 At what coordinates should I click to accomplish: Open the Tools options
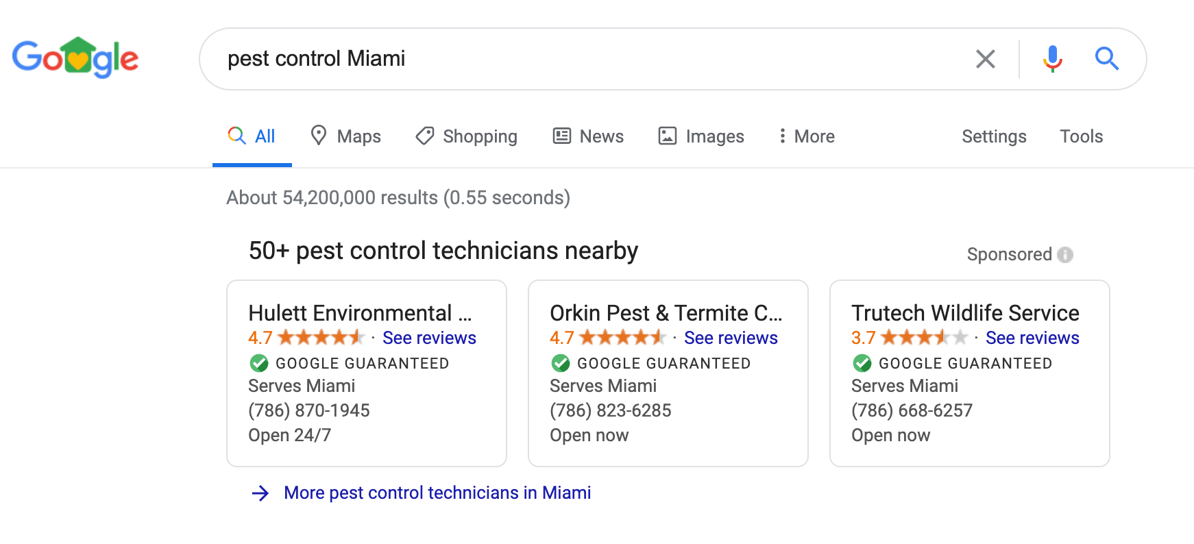tap(1081, 136)
